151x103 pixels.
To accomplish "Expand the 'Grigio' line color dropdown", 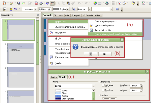I will [67, 9].
